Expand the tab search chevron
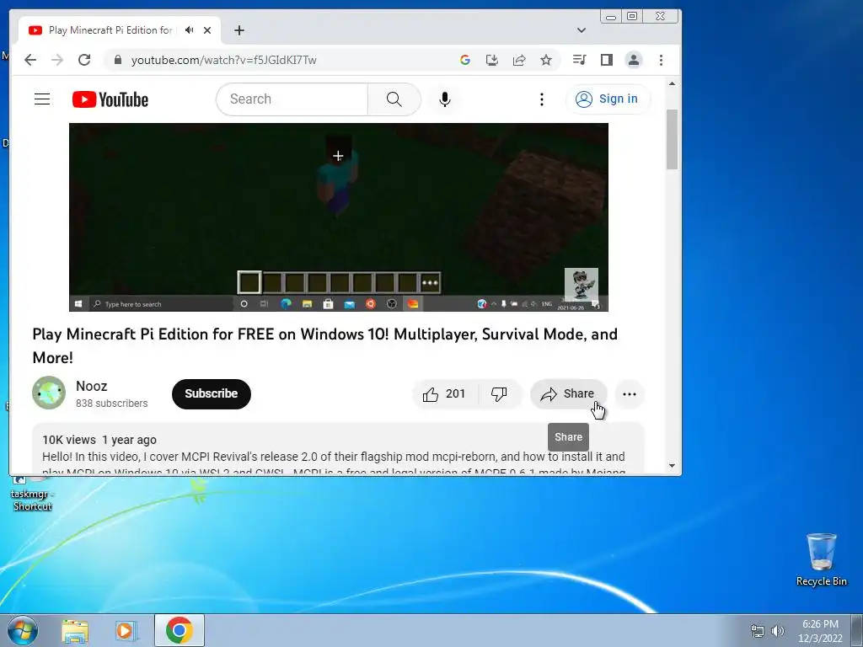This screenshot has height=647, width=863. (x=582, y=30)
